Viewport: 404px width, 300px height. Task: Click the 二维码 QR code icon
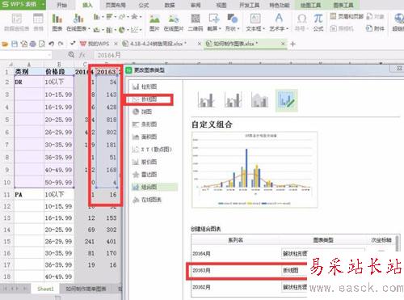(x=196, y=22)
